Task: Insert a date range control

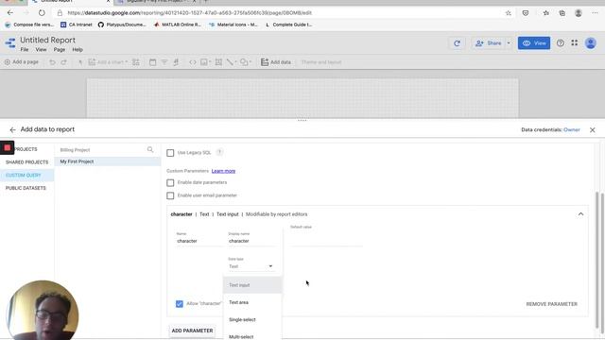Action: click(153, 62)
